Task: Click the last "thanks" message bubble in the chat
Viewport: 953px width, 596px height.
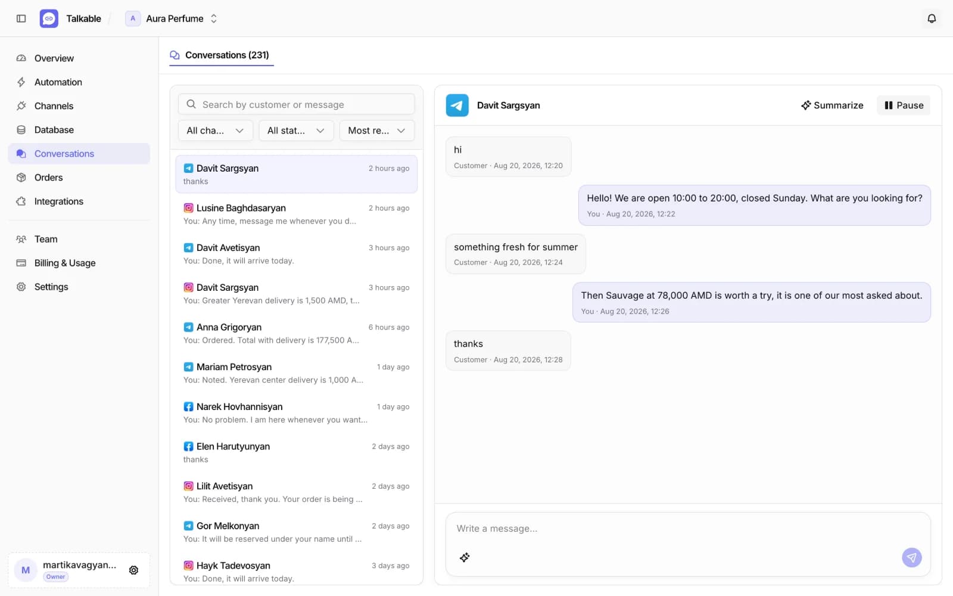Action: click(x=508, y=351)
